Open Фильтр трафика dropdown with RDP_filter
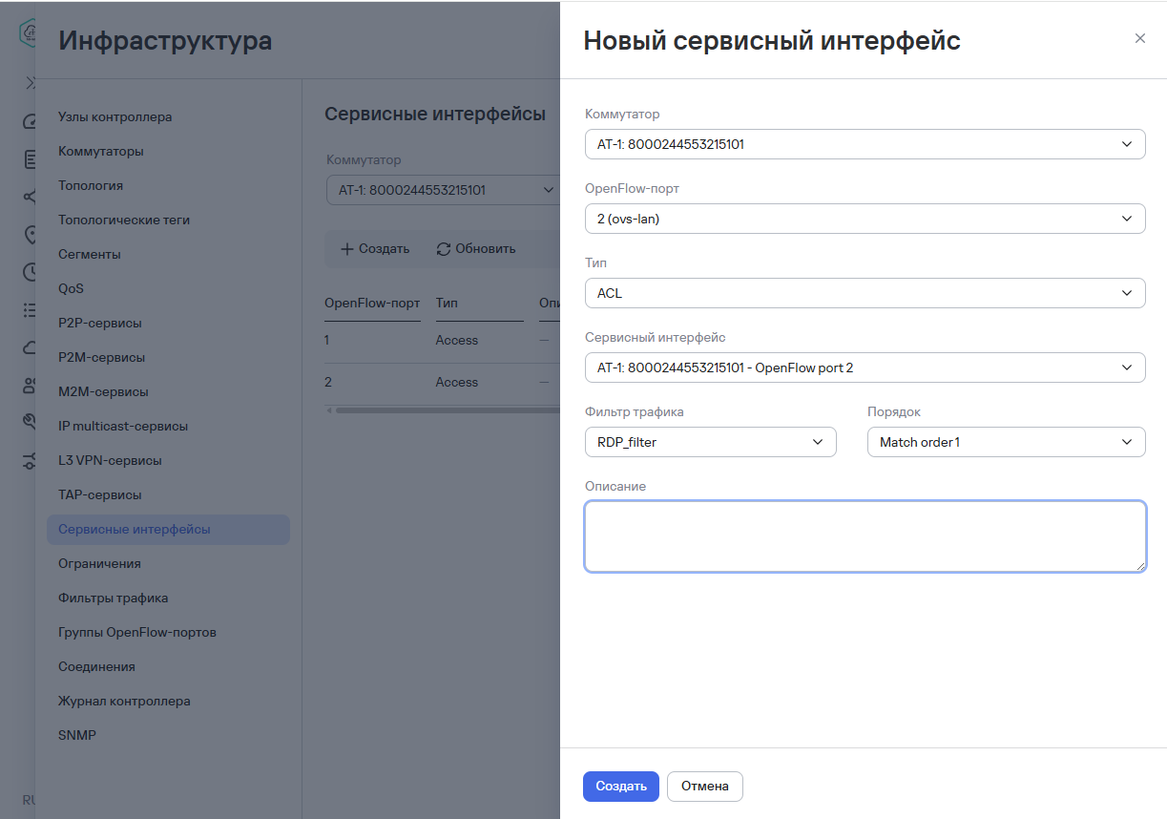Screen dimensions: 1167x819 click(710, 442)
